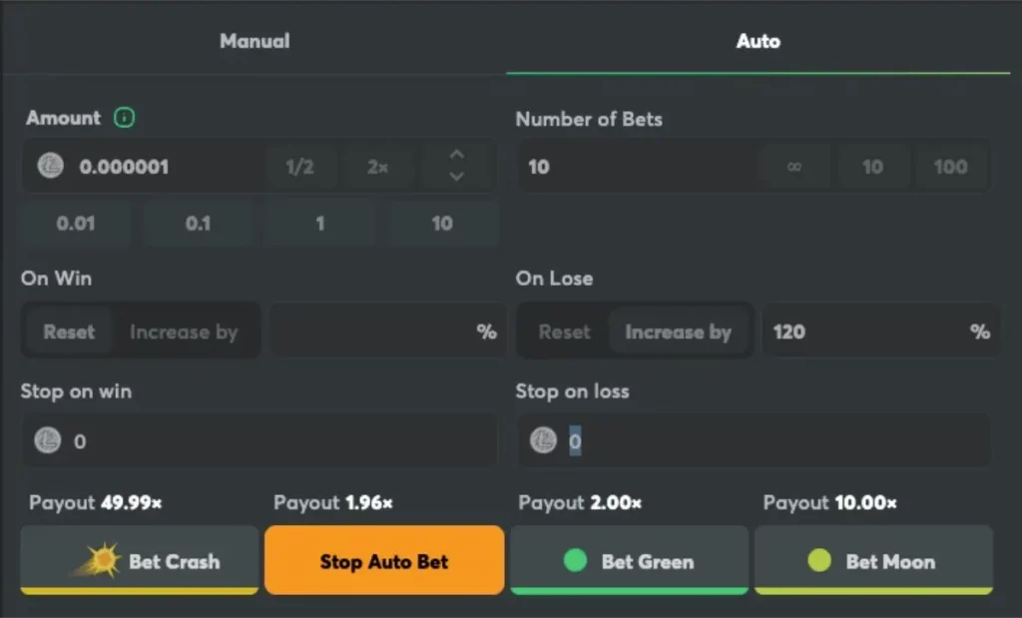Switch to the Auto tab
The image size is (1022, 618).
click(x=759, y=40)
